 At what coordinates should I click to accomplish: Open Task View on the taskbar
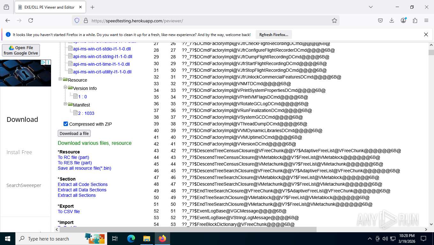click(115, 239)
